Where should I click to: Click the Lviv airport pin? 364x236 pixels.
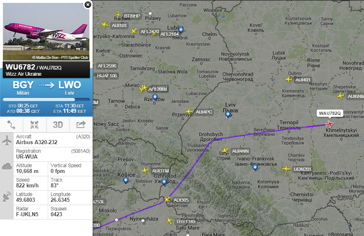pos(228,114)
